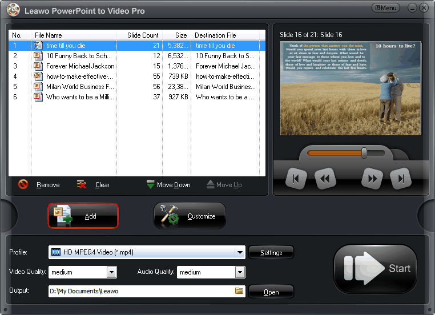Click the HD icon in Profile box
Screen dimensions: 435x315
(56, 252)
